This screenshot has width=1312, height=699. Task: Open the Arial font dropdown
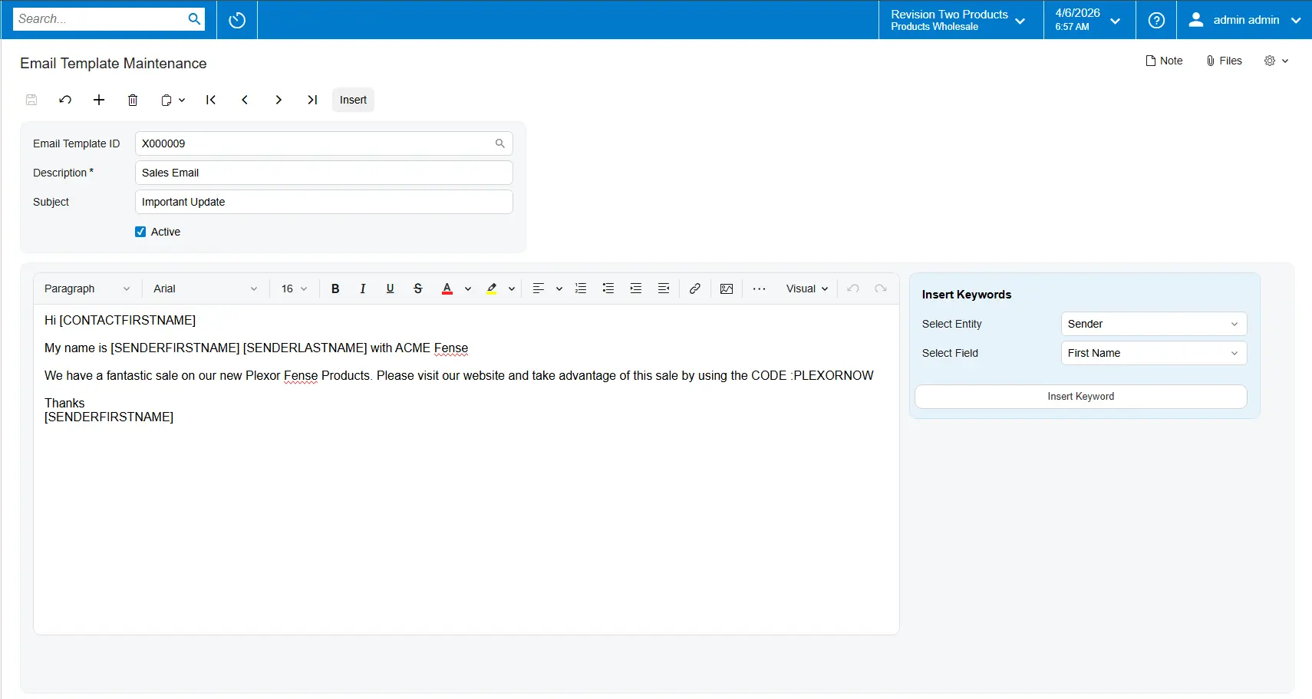tap(206, 289)
